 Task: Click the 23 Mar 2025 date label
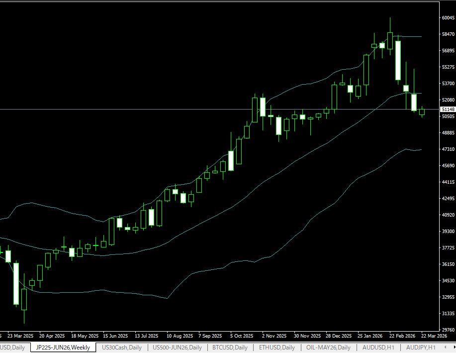(x=20, y=336)
